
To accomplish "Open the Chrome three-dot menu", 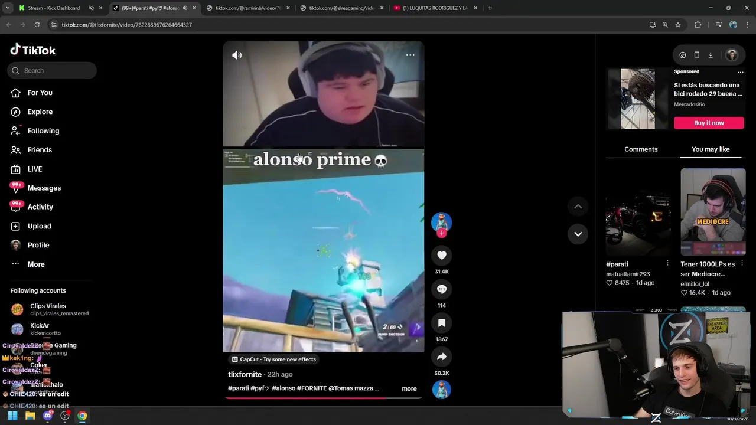I will coord(747,25).
